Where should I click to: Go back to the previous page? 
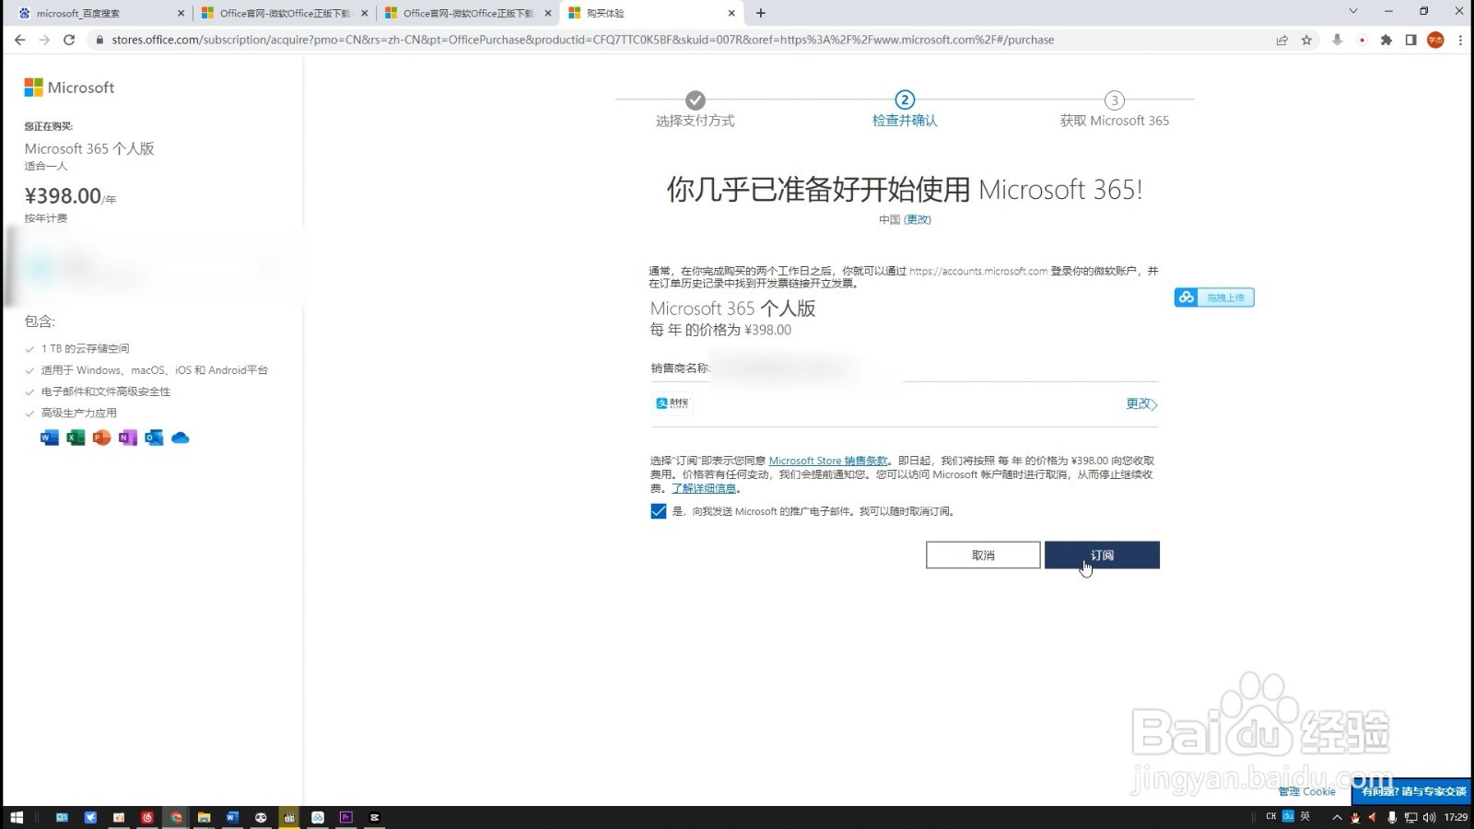click(x=20, y=40)
